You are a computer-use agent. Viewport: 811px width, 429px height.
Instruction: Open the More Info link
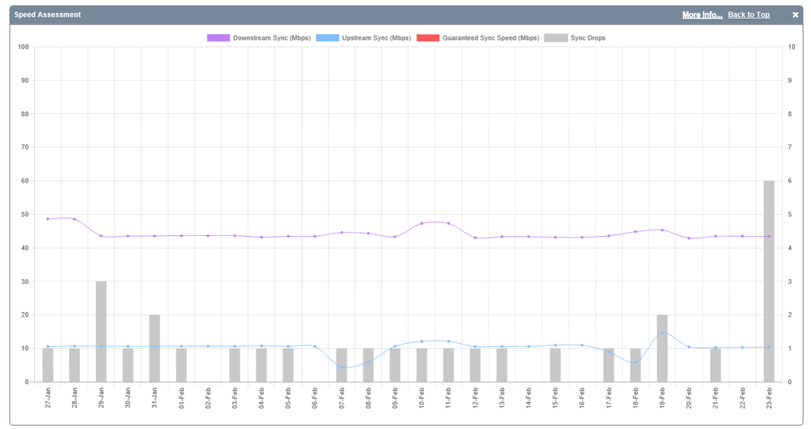click(x=702, y=15)
